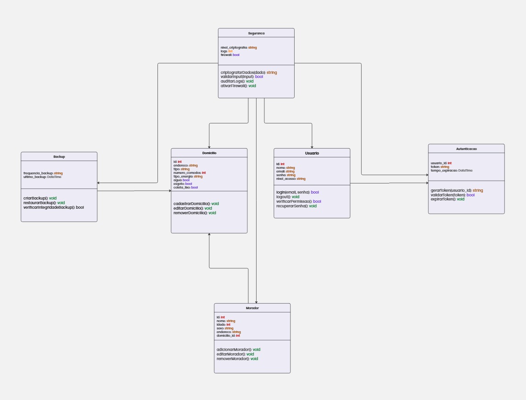This screenshot has height=400, width=526.
Task: Select the cadastrarDomicilio method in Domicilio
Action: tap(195, 203)
